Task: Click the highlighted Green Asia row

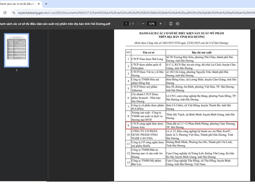Action: click(181, 125)
